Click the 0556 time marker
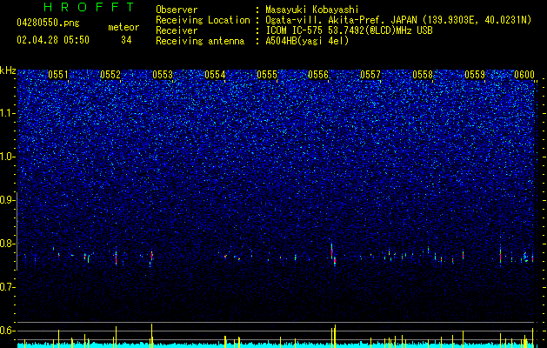547x348 pixels. pyautogui.click(x=318, y=75)
